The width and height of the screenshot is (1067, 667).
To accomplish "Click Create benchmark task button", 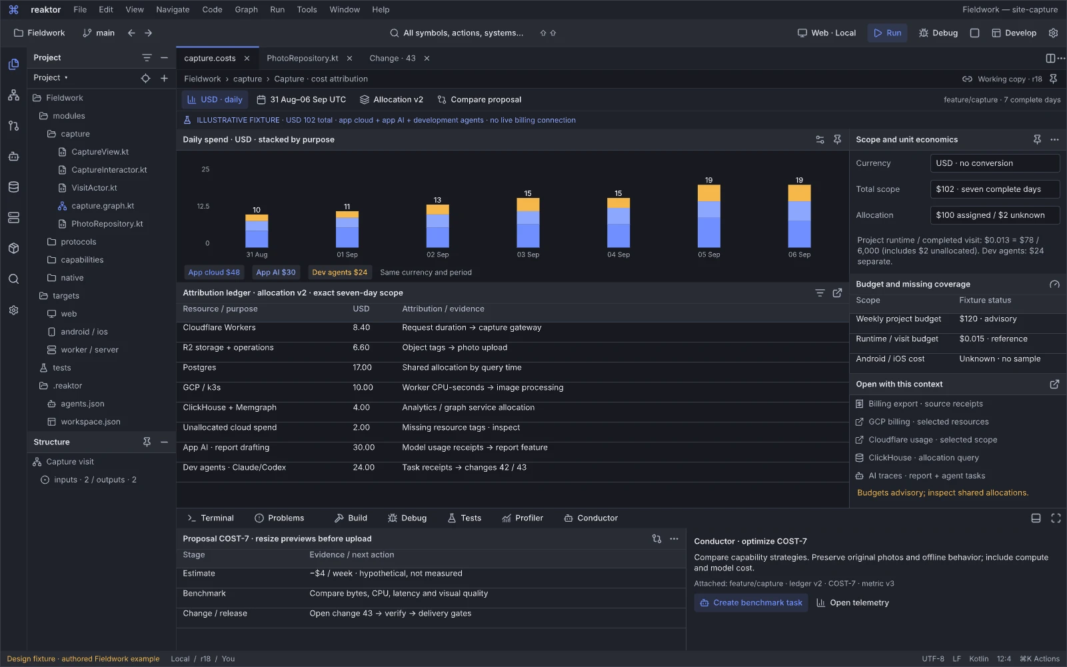I will click(x=751, y=602).
